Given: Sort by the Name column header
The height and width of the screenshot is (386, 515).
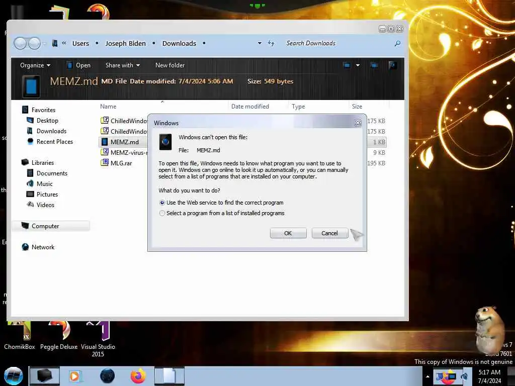Looking at the screenshot, I should (108, 107).
